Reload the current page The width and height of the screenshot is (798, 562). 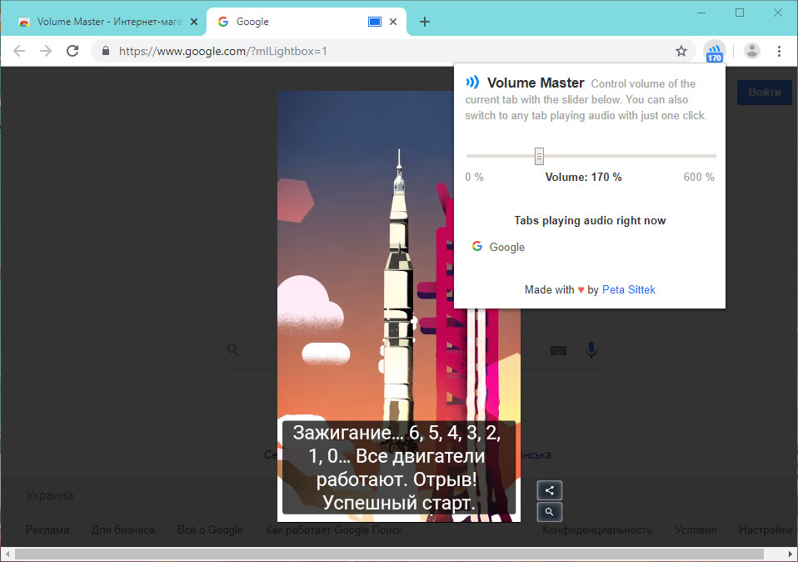(72, 51)
